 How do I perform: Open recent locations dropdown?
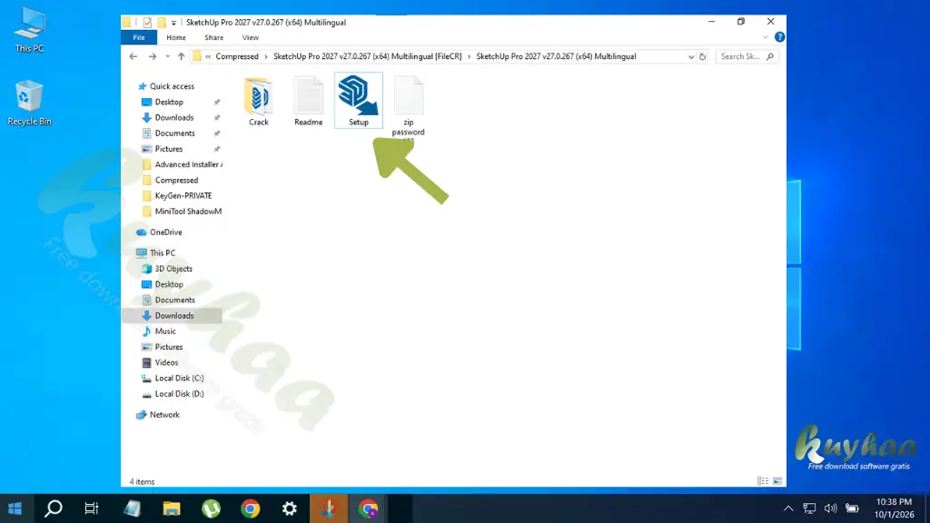click(168, 56)
